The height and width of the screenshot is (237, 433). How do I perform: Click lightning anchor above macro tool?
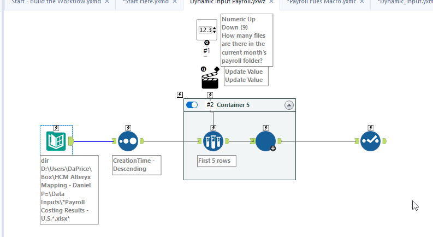pyautogui.click(x=266, y=128)
